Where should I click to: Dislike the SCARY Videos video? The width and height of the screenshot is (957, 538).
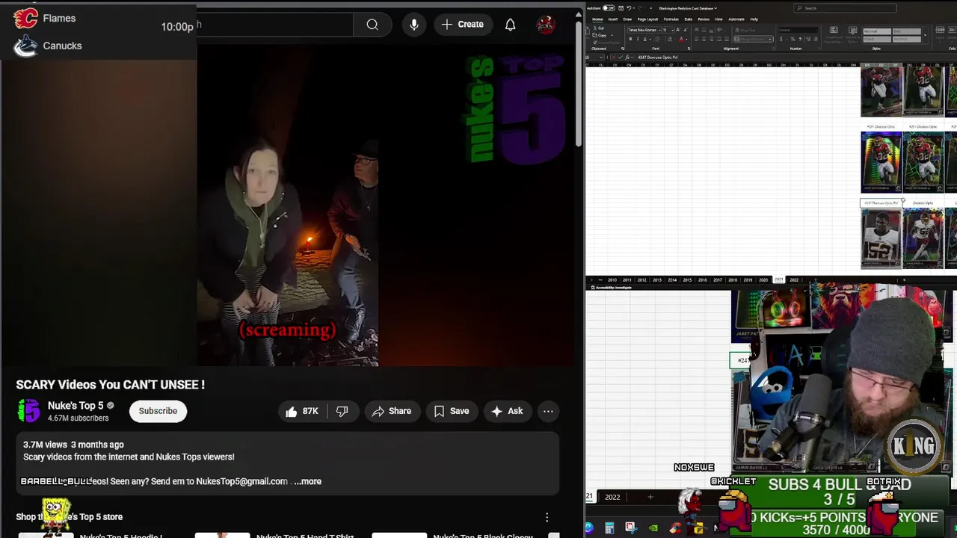pos(342,411)
